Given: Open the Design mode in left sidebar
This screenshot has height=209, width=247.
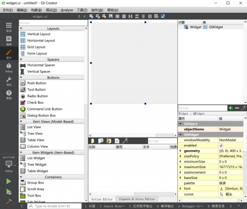Looking at the screenshot, I should 9,54.
